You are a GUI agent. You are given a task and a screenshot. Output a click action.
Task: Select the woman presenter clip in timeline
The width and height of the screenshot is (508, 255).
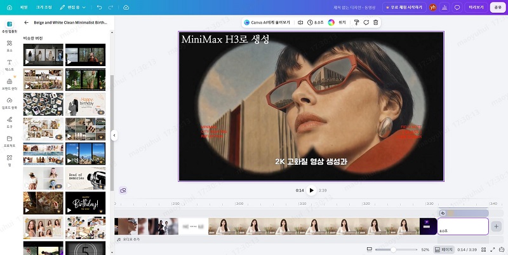[314, 226]
